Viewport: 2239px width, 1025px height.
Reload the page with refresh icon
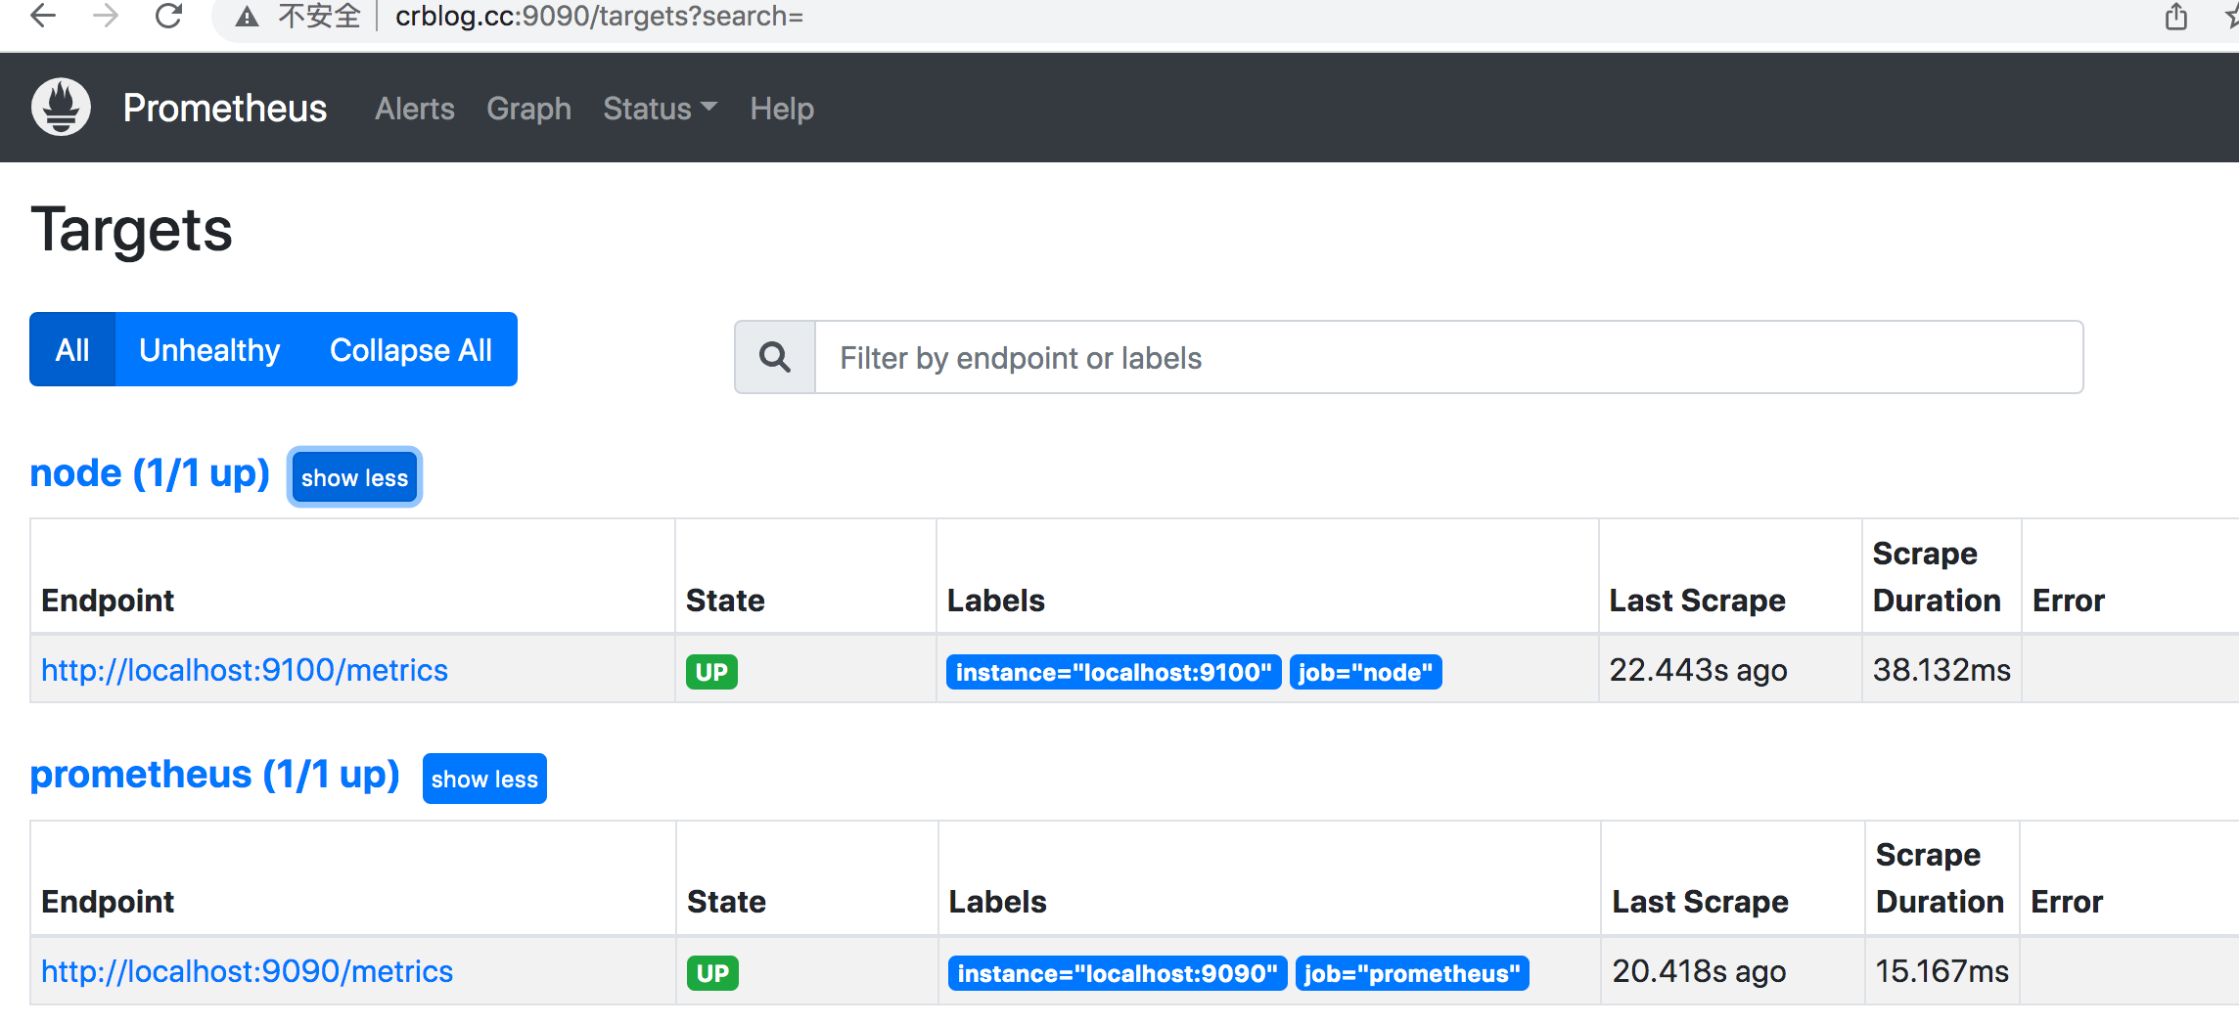point(169,16)
